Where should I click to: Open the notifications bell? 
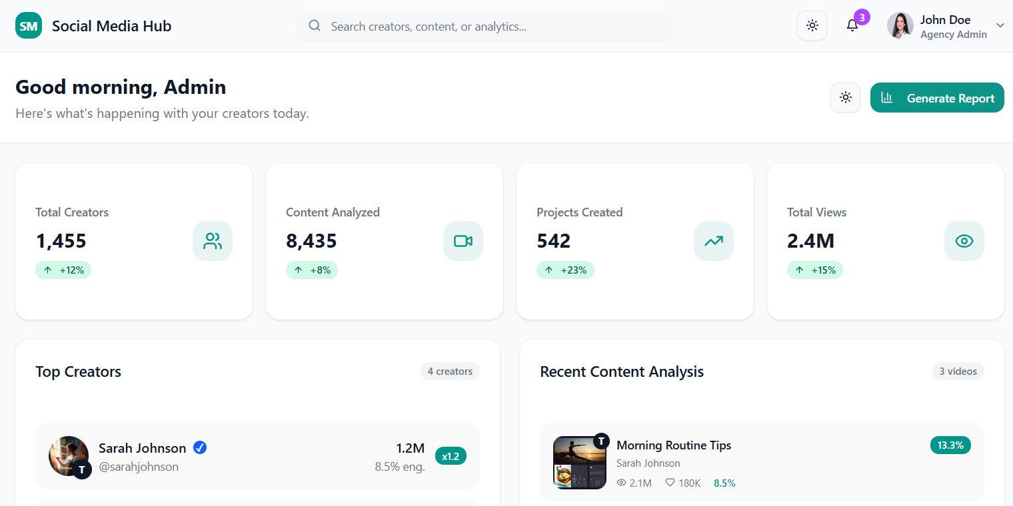(x=852, y=25)
